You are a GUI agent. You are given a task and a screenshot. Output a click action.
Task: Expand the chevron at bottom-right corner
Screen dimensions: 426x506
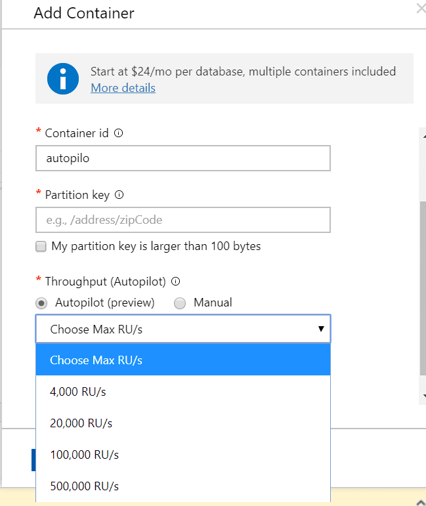(421, 502)
